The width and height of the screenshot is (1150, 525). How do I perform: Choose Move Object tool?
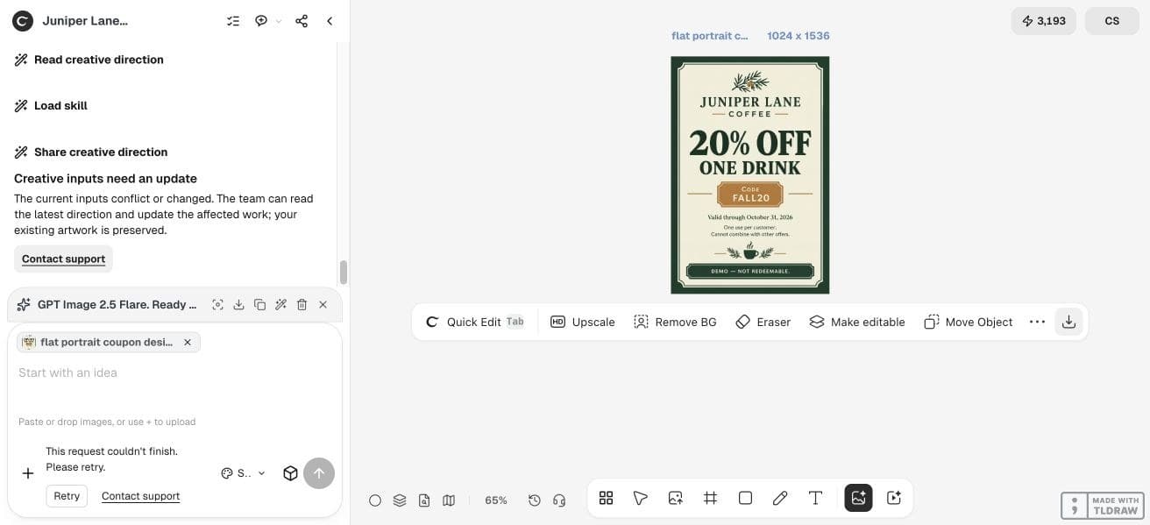coord(969,323)
